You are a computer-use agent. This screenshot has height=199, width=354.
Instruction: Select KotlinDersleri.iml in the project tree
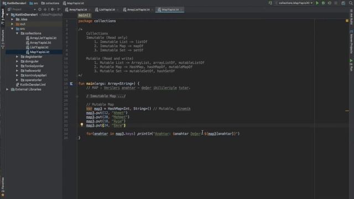tap(33, 85)
